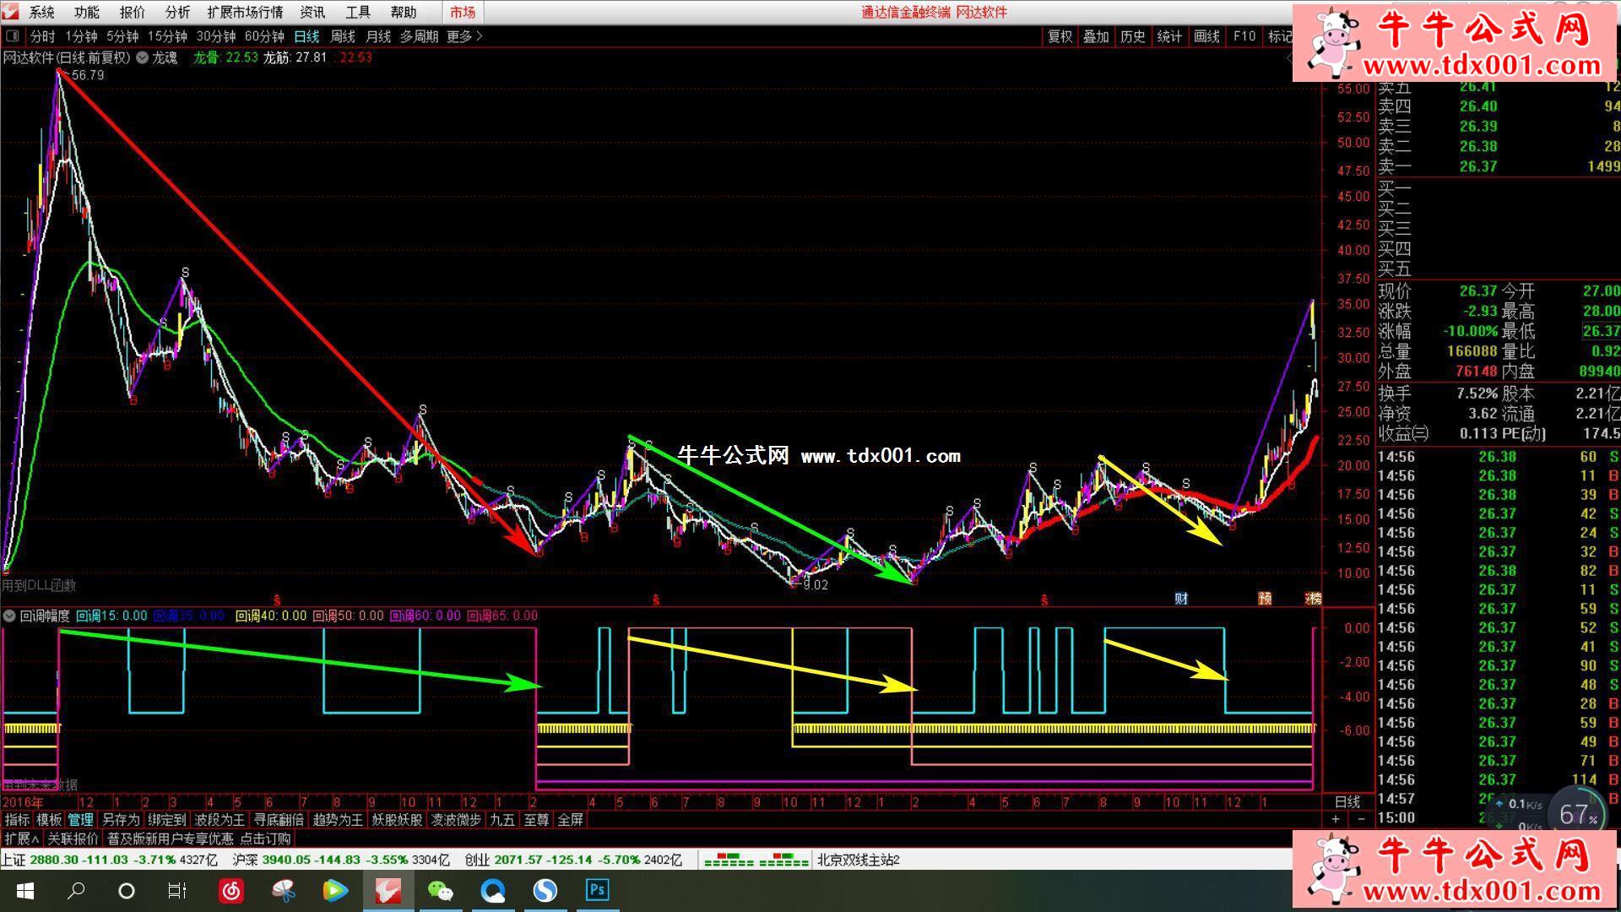Select the 日线 daily period
Image resolution: width=1621 pixels, height=912 pixels.
tap(306, 36)
